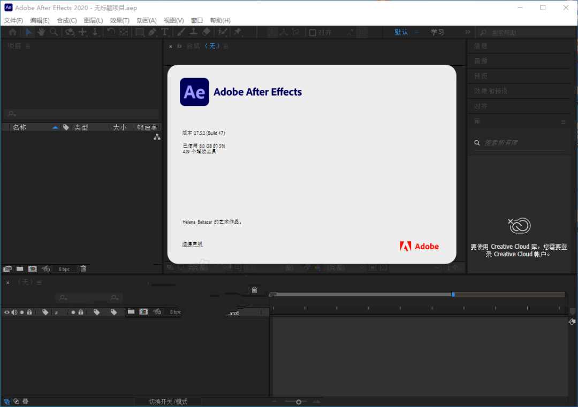Image resolution: width=578 pixels, height=407 pixels.
Task: Enable the 对齐 snapping checkbox
Action: [313, 33]
